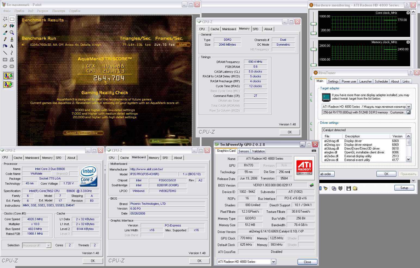Open the Processor #1 selection dropdown in CPU-Z
Viewport: 420px width, 268px height.
(48, 245)
